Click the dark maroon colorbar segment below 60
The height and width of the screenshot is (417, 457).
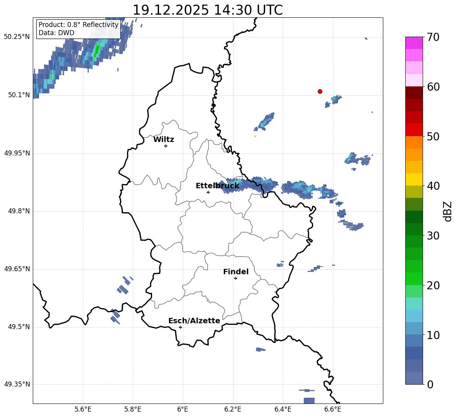pyautogui.click(x=414, y=93)
